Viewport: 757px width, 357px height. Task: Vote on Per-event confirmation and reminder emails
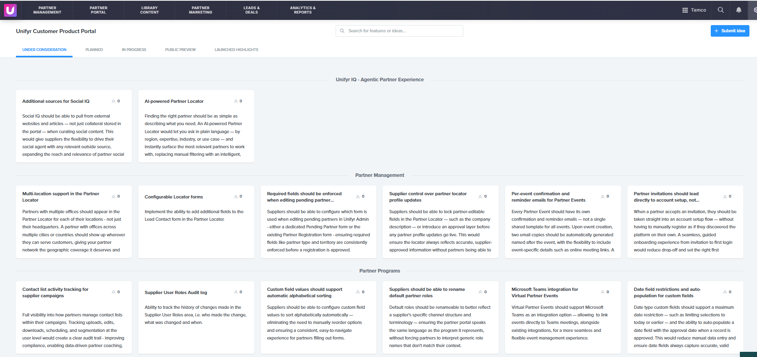pyautogui.click(x=606, y=196)
